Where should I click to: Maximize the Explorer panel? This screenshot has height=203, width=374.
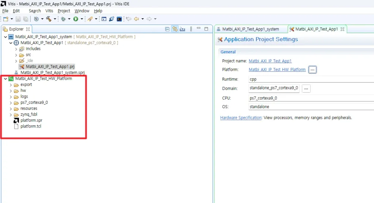[x=206, y=29]
